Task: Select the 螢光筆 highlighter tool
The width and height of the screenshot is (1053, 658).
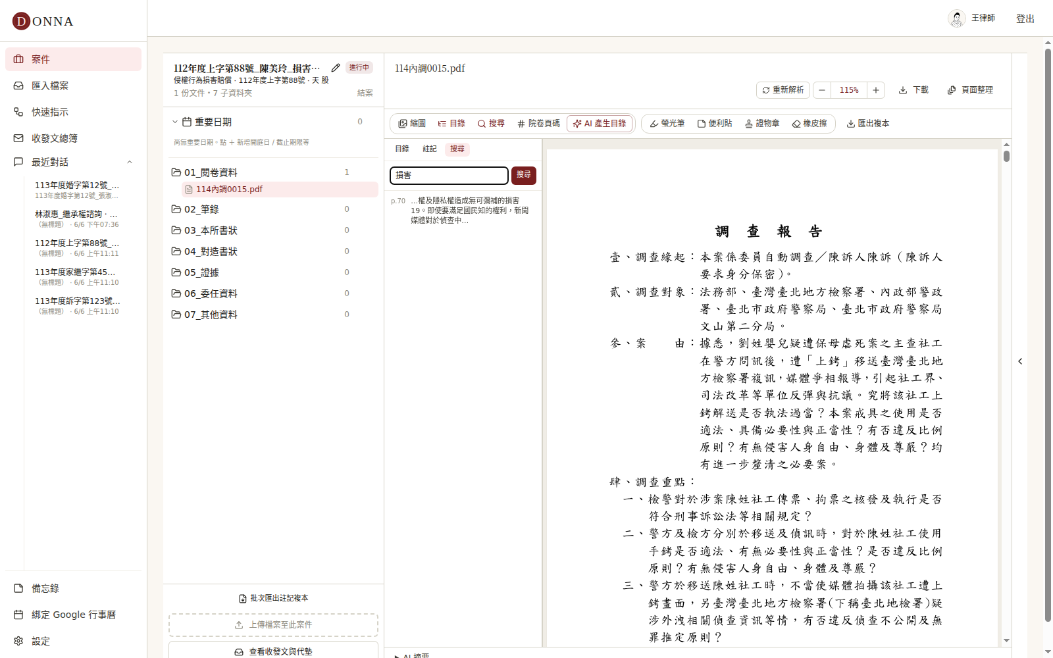Action: pyautogui.click(x=667, y=124)
